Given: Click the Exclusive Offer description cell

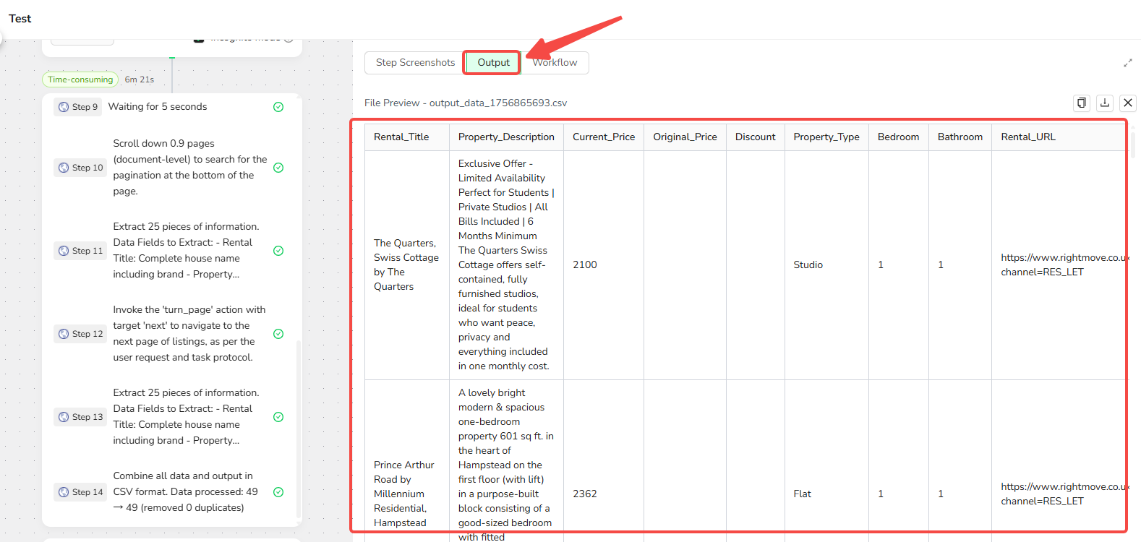Looking at the screenshot, I should coord(506,264).
